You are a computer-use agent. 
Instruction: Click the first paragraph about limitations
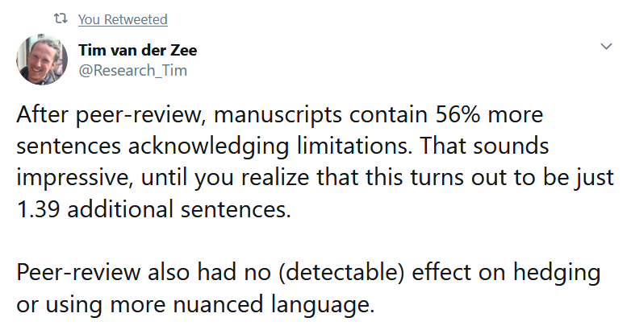coord(315,163)
